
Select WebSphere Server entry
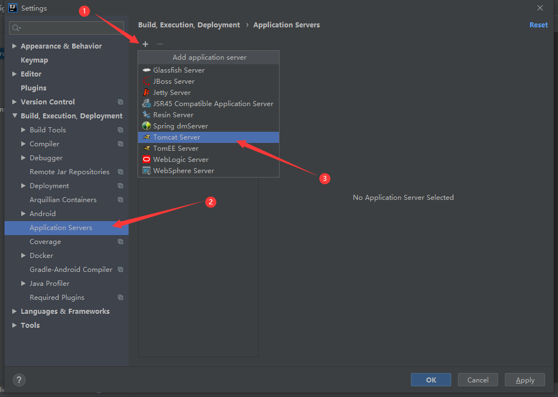coord(209,171)
